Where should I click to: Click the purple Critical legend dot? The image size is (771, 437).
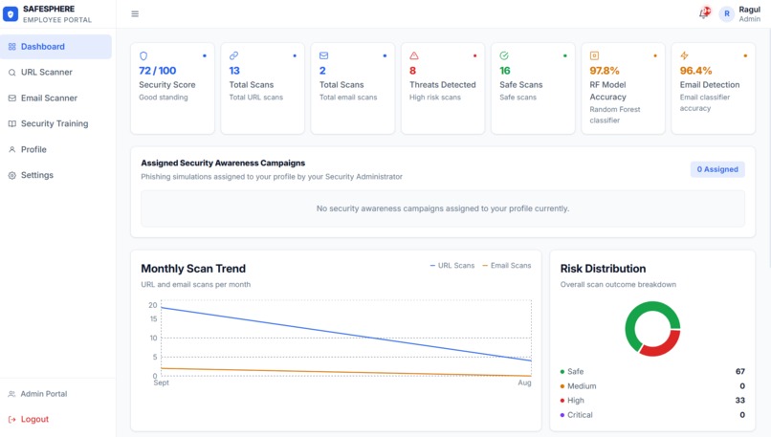click(562, 415)
